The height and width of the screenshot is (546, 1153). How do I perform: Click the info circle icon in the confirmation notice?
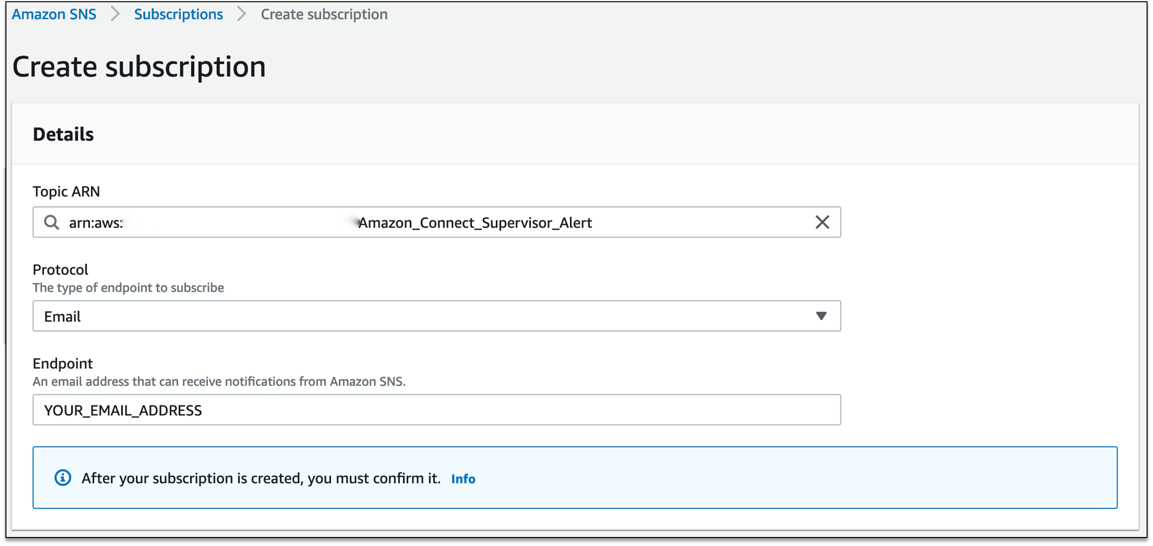[x=63, y=478]
